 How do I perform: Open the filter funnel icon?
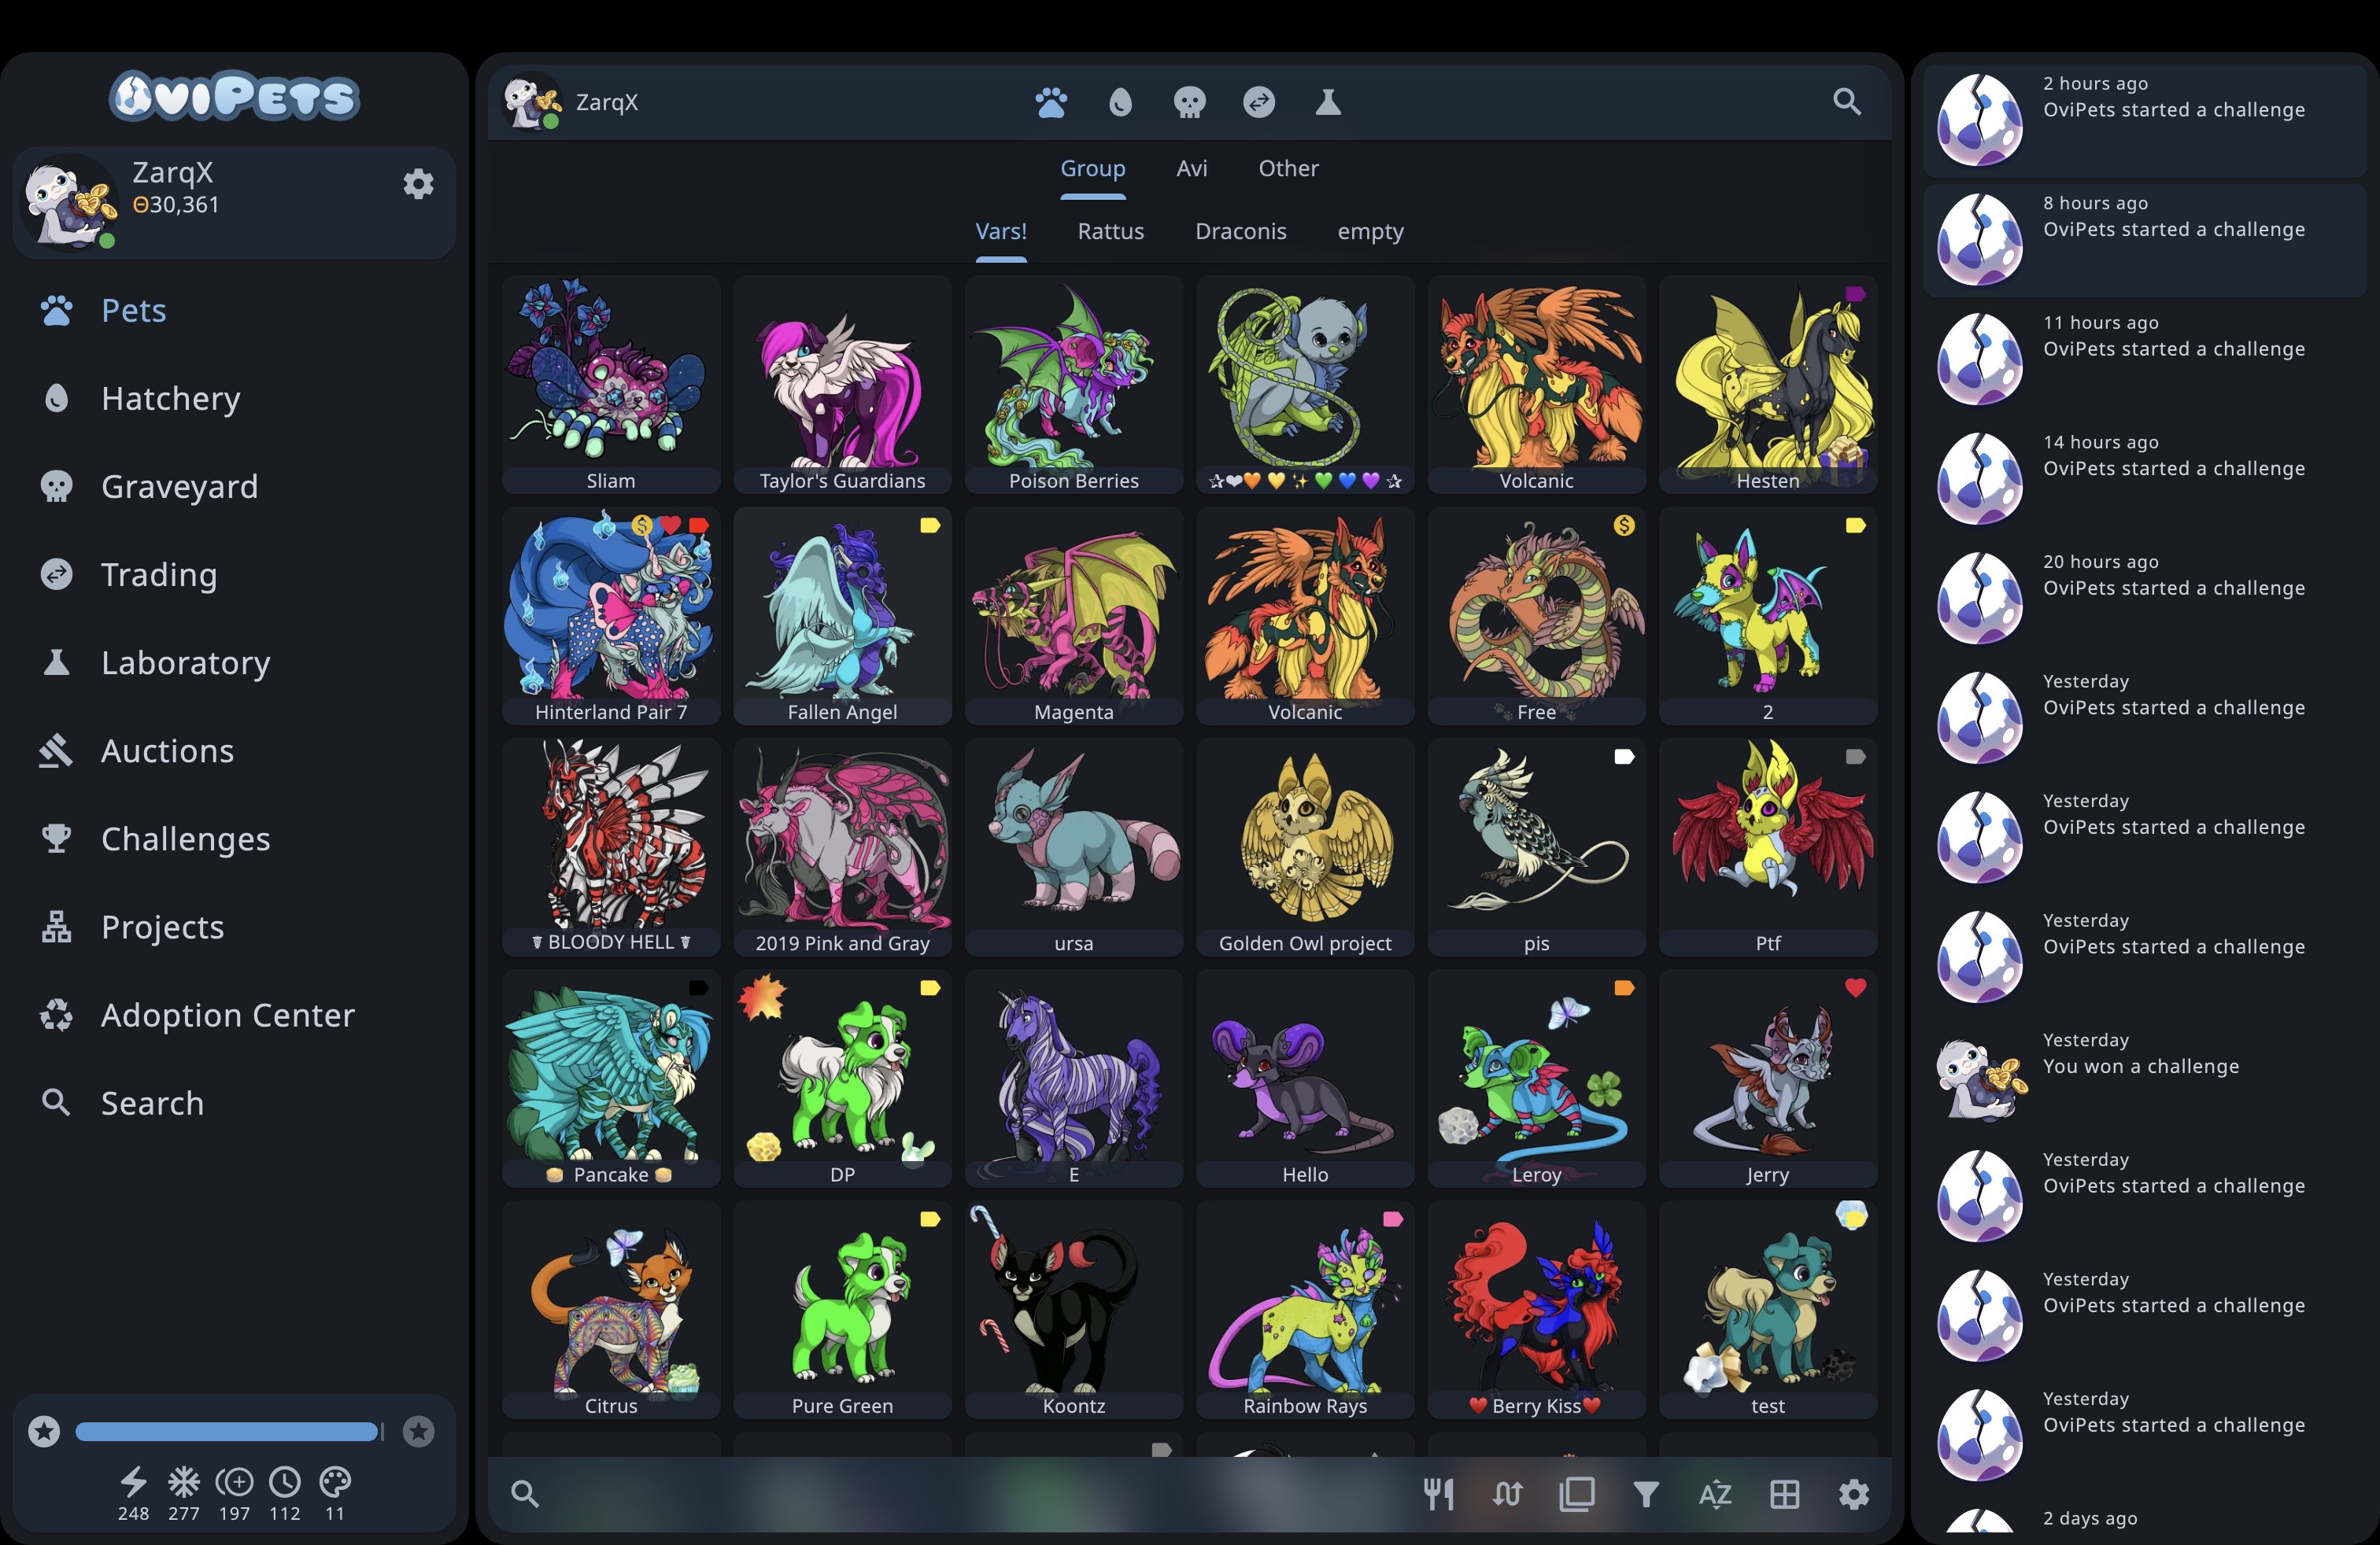tap(1646, 1494)
